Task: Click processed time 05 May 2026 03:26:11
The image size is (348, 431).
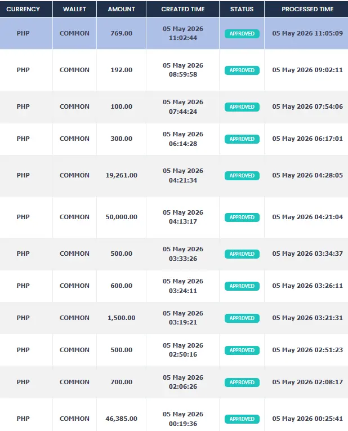Action: coord(307,286)
